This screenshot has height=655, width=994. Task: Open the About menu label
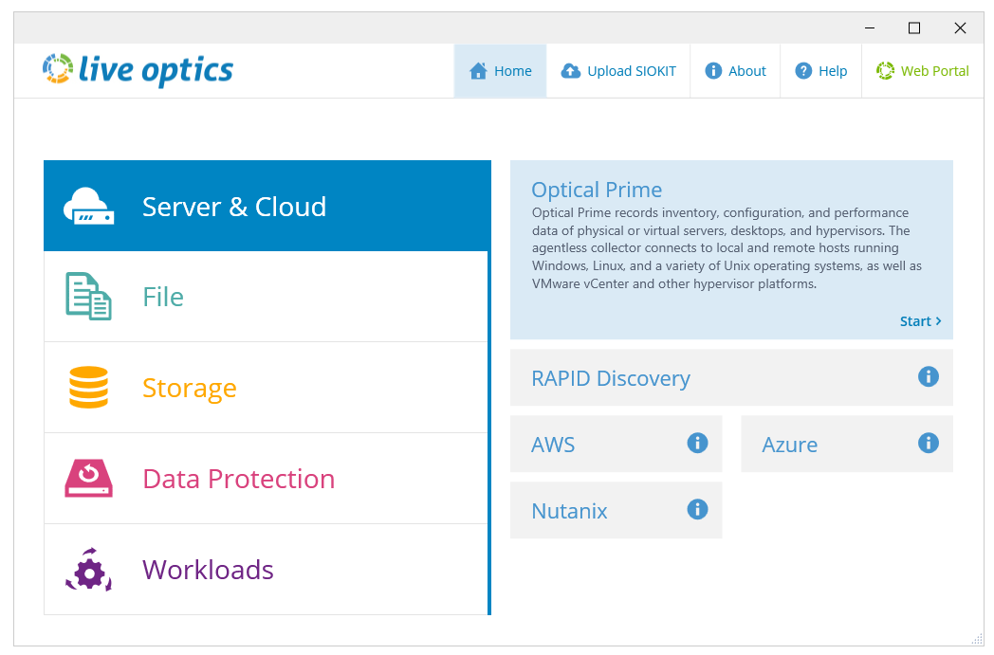tap(746, 71)
